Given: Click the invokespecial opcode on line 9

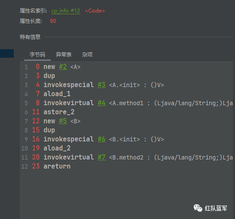Looking at the screenshot, I should 68,139.
